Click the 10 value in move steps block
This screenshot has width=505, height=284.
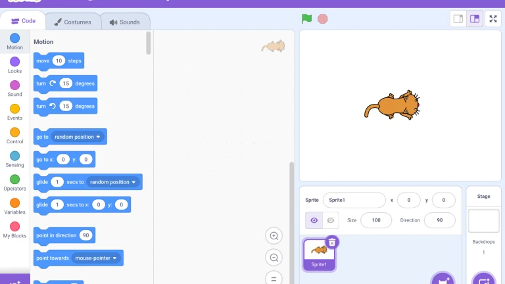59,60
